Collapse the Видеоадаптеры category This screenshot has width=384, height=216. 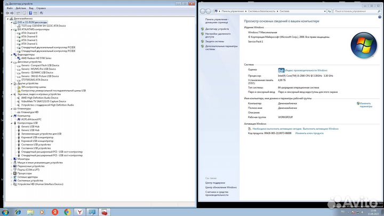(12, 54)
